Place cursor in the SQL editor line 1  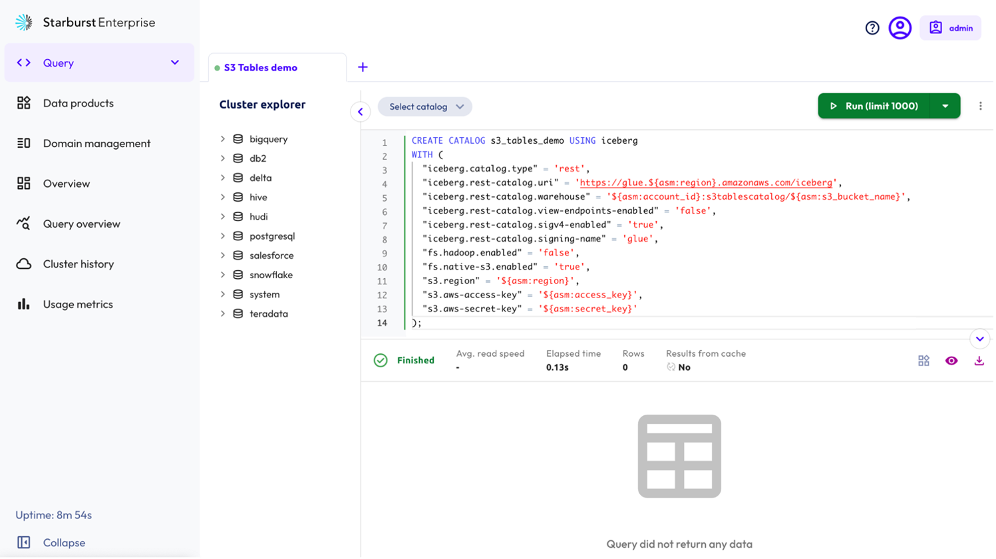526,141
